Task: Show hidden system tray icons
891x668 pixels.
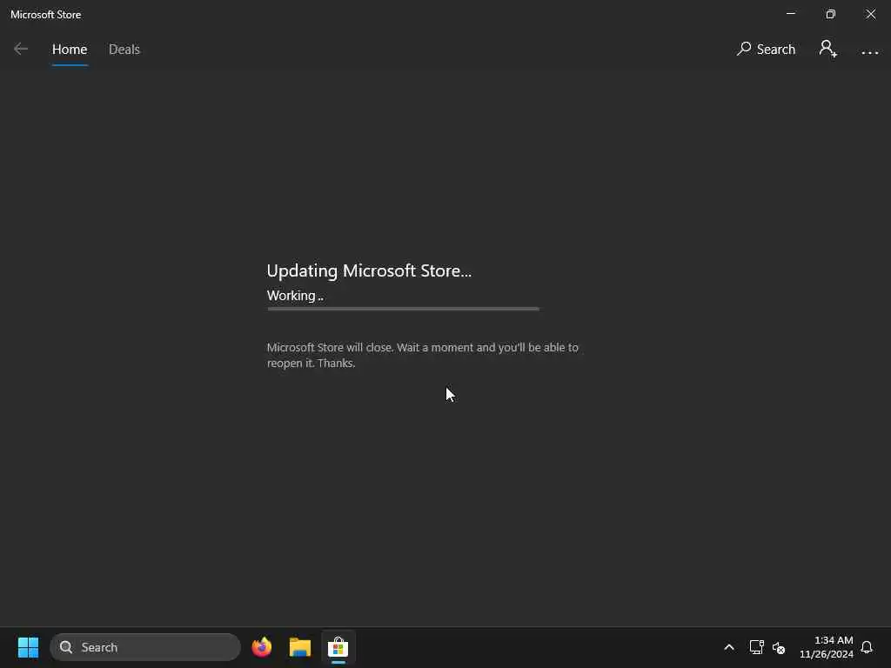Action: click(728, 647)
